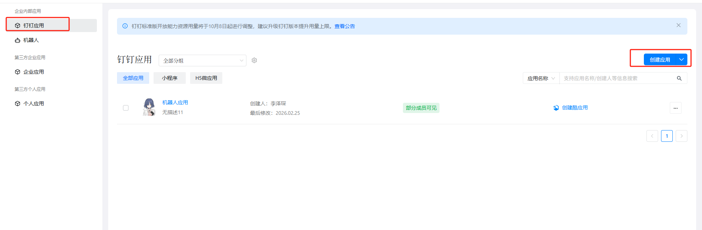Open 机器人 in the sidebar
Viewport: 702px width, 230px height.
(x=31, y=40)
